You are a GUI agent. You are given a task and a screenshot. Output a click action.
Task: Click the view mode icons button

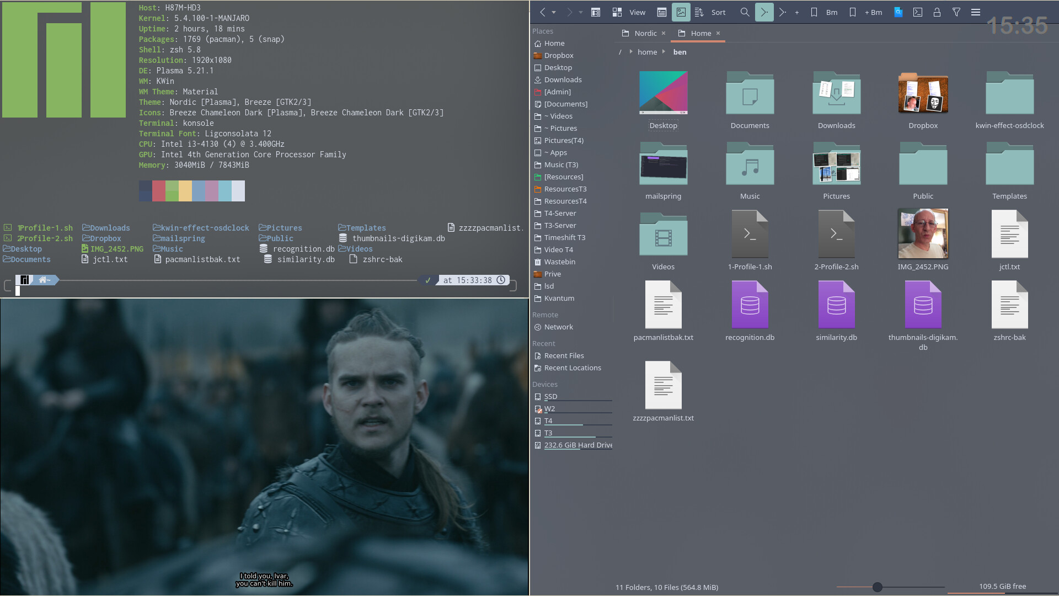coord(617,12)
